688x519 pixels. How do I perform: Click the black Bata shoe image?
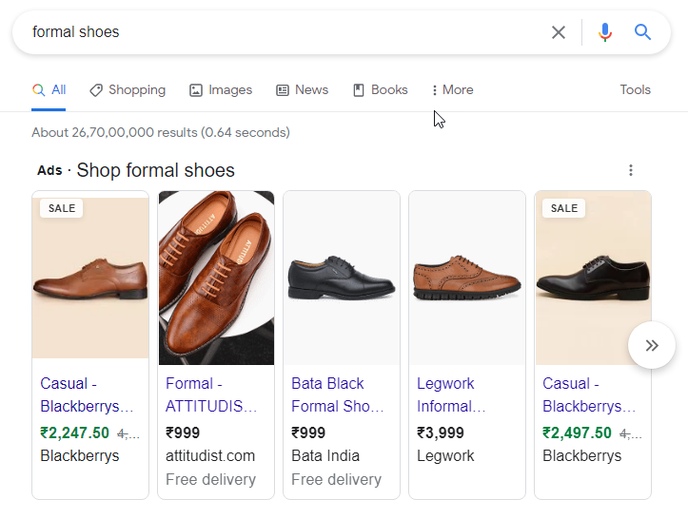coord(342,278)
